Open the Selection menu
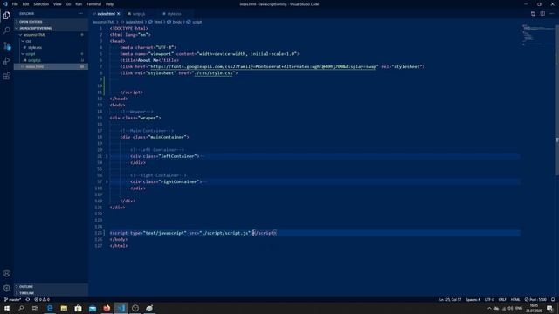559x314 pixels. click(41, 4)
